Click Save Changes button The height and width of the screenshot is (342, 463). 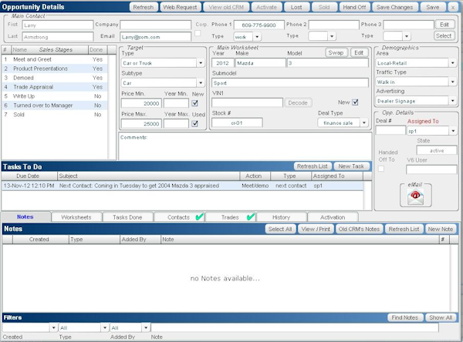395,7
